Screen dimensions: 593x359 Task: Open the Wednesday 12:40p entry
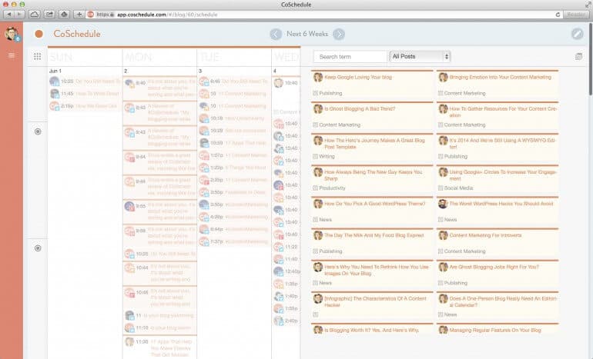[286, 271]
